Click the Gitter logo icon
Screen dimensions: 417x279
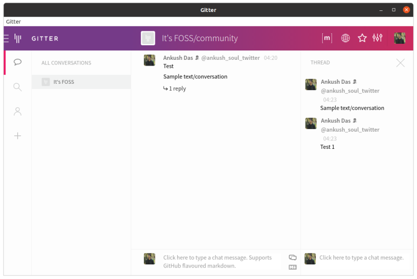click(18, 39)
